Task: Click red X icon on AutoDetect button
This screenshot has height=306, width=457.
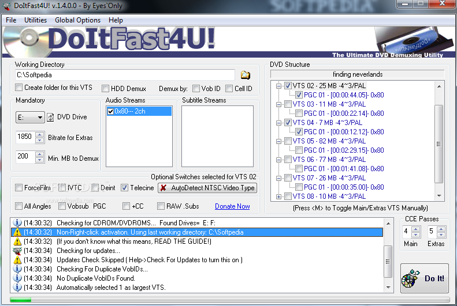Action: (164, 188)
